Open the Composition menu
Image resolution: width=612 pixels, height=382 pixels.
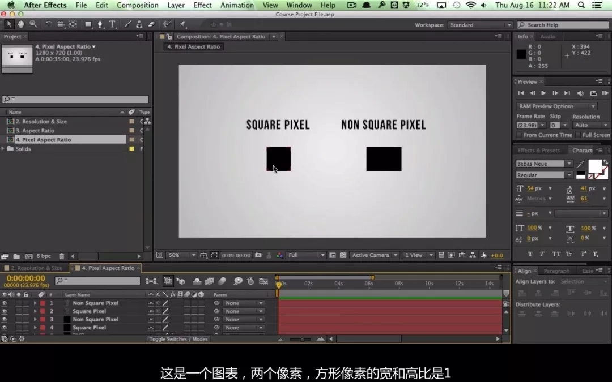137,5
